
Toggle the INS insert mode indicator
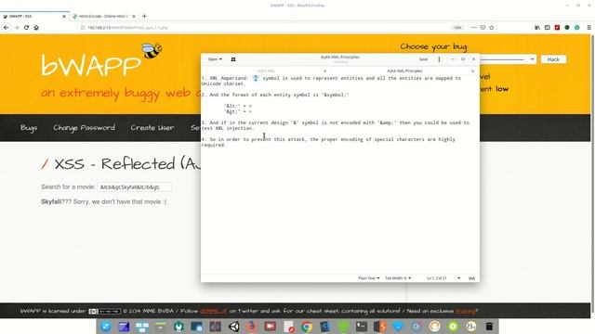point(471,278)
